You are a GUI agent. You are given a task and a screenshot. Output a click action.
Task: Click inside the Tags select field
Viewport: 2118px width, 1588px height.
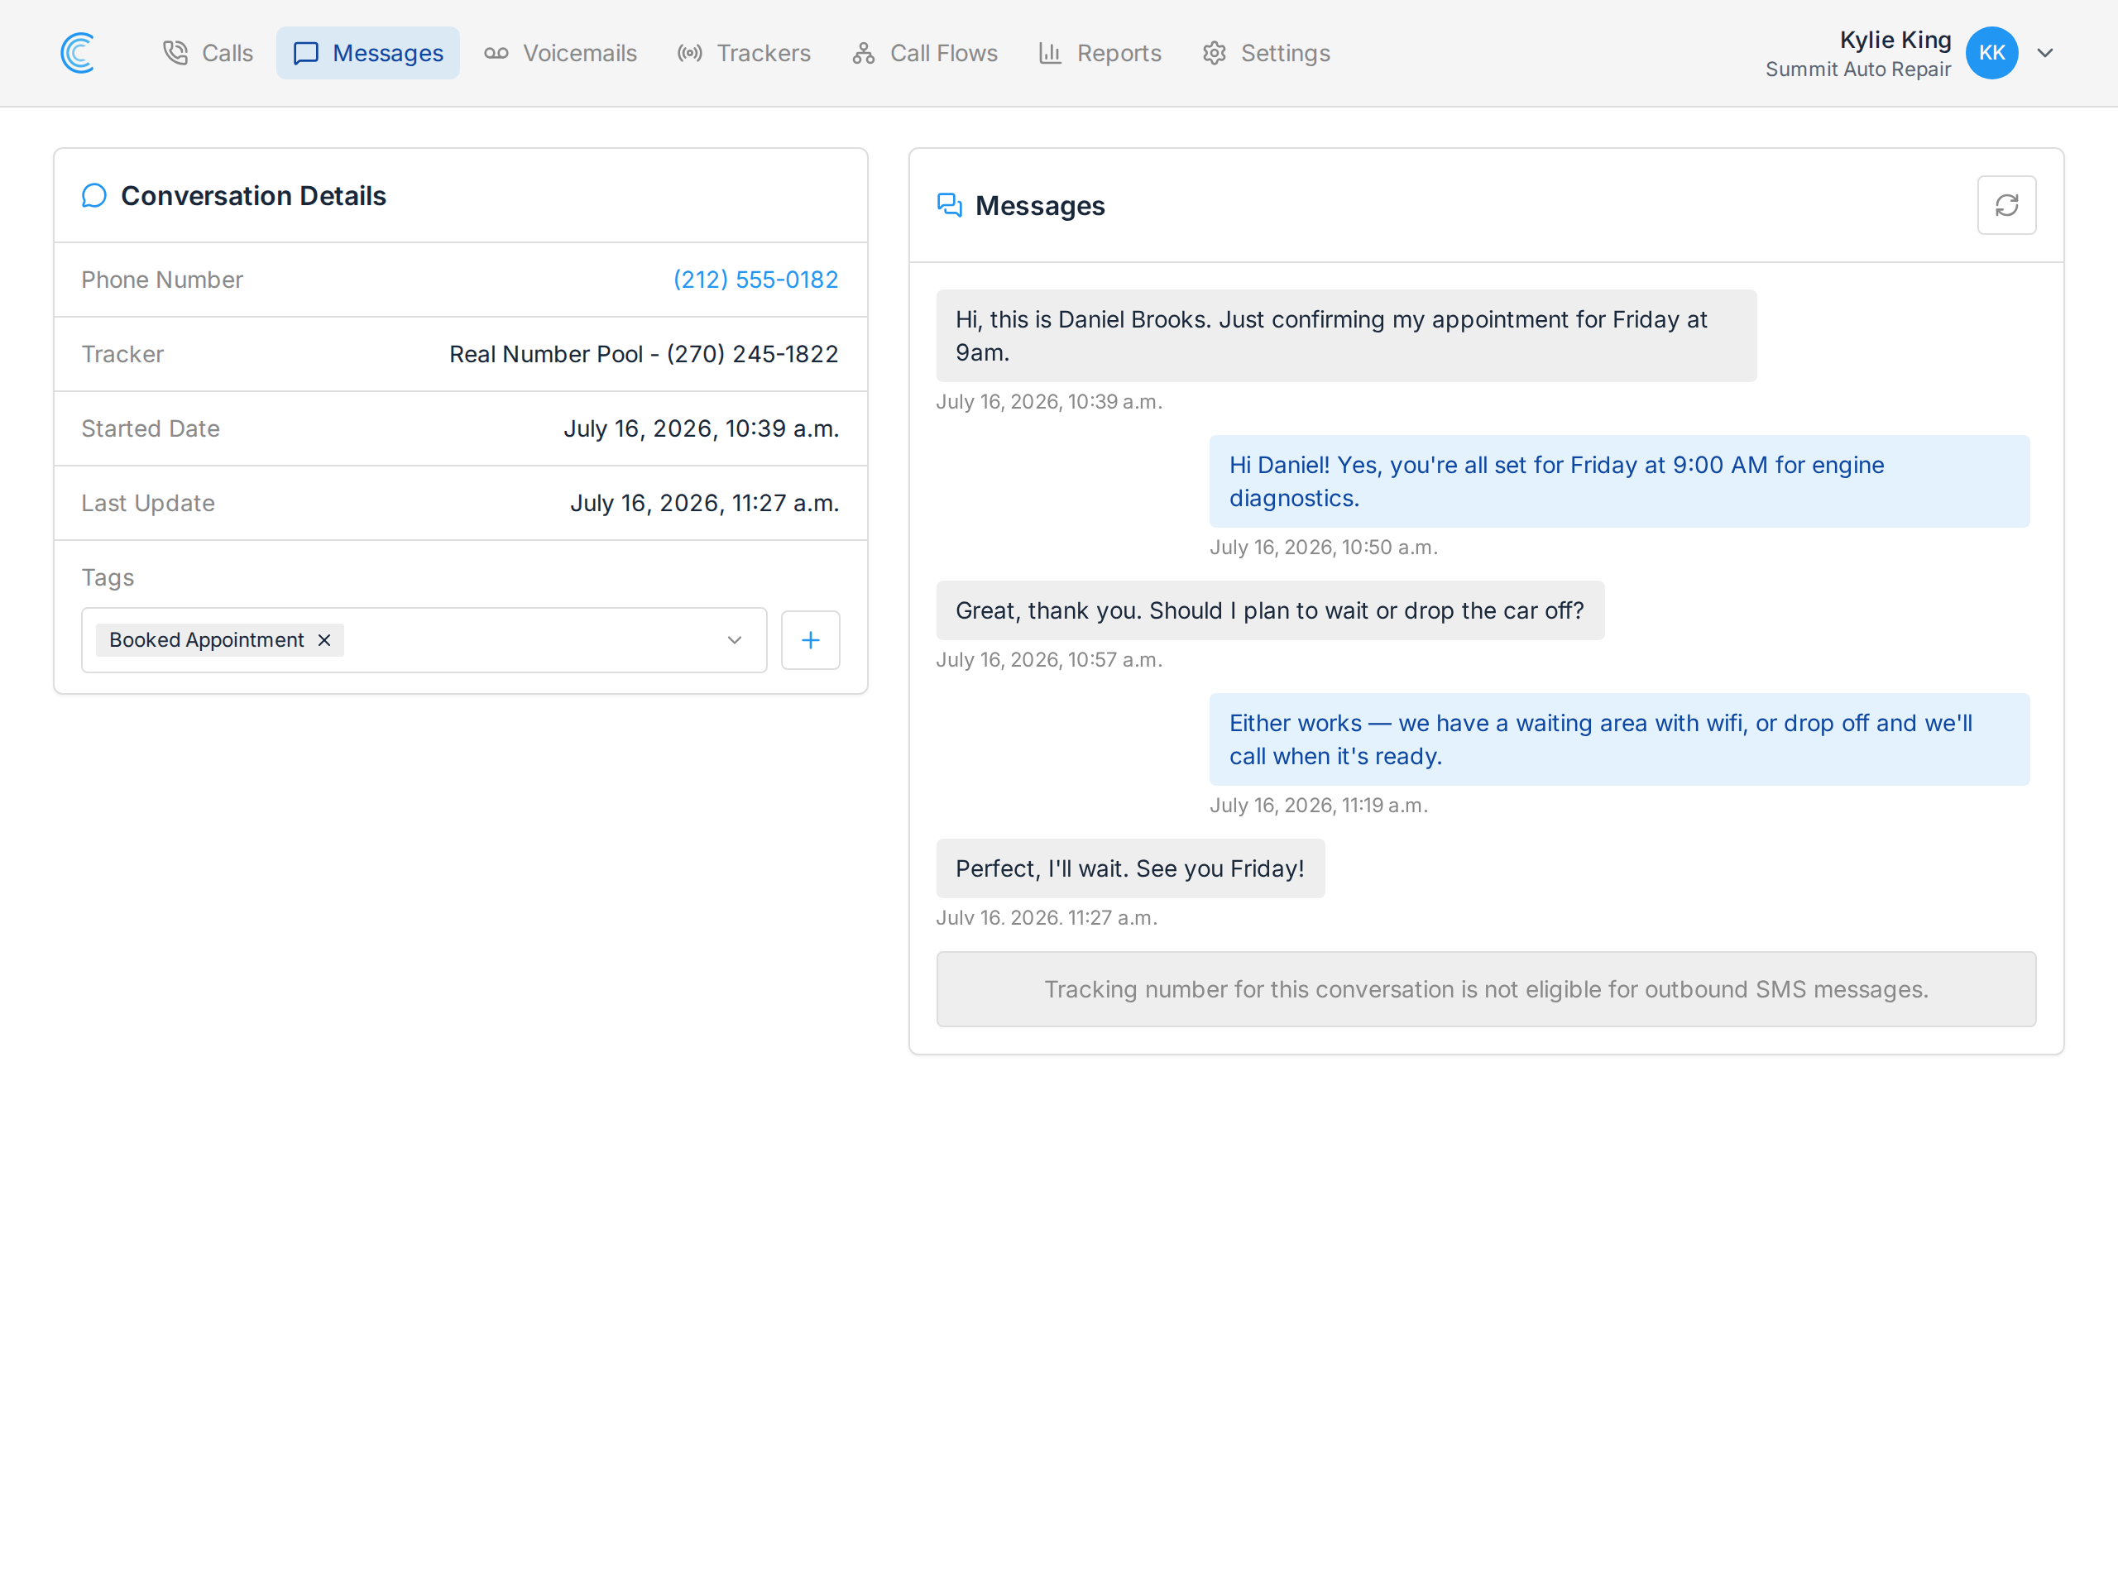tap(424, 639)
